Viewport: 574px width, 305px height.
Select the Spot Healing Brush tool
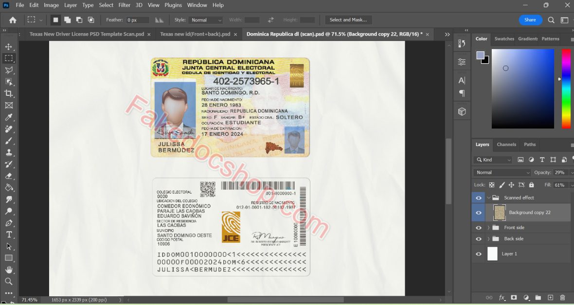click(9, 129)
